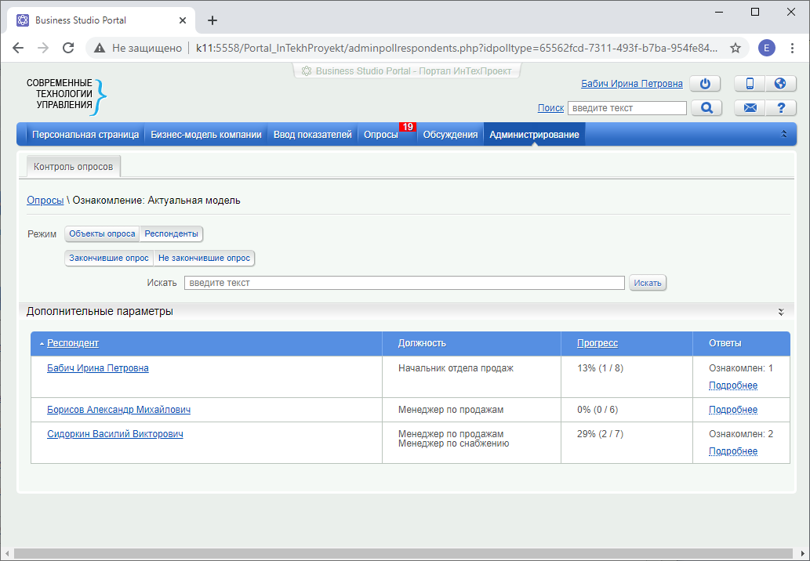This screenshot has height=561, width=810.
Task: Click the globe language icon
Action: pos(780,84)
